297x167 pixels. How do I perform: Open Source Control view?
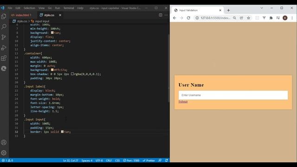point(4,37)
